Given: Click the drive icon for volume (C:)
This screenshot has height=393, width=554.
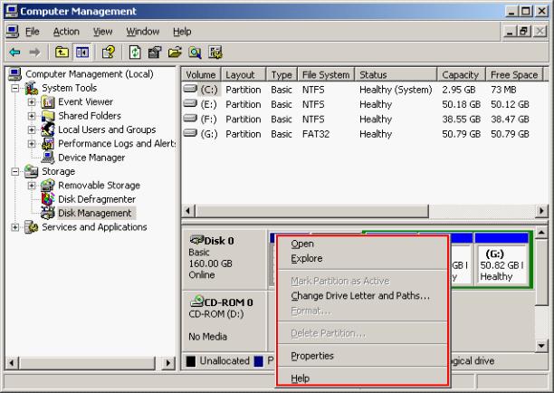Looking at the screenshot, I should pos(190,89).
